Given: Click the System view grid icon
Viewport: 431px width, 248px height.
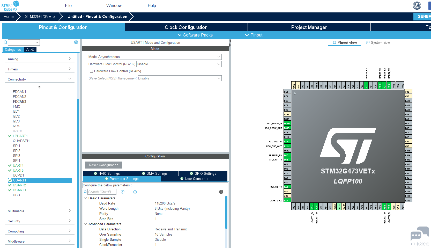Looking at the screenshot, I should tap(368, 42).
